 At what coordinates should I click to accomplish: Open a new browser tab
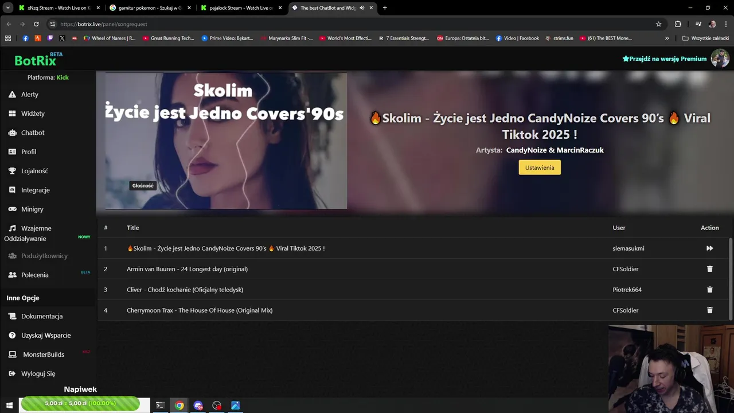tap(385, 8)
